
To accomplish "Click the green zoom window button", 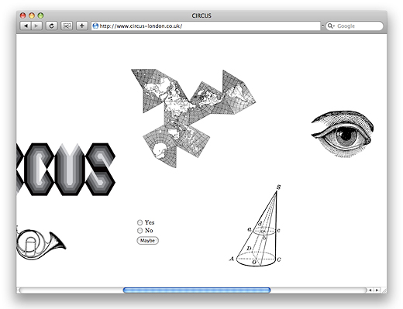I will [40, 15].
